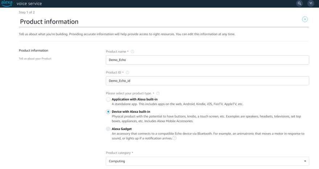Click 'Application with Alexa built-in' label text
This screenshot has height=169, width=319.
(135, 99)
